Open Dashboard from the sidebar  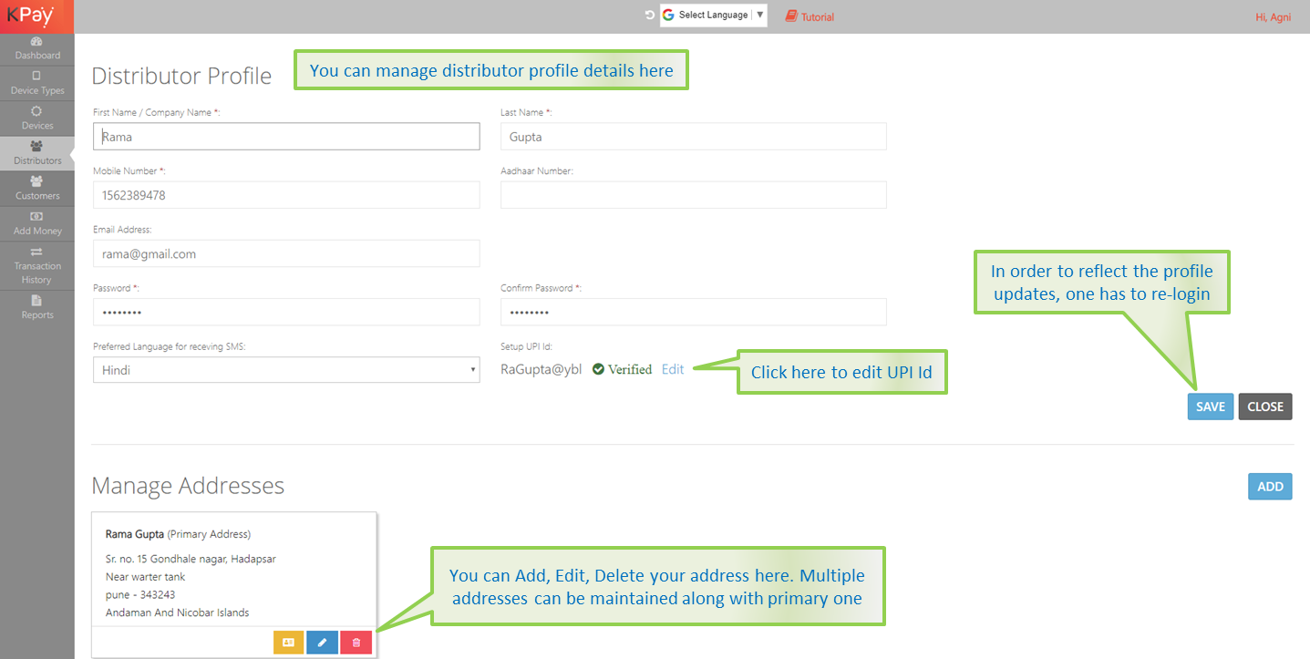[x=36, y=48]
